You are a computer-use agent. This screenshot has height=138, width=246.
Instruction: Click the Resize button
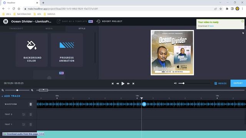pos(220,84)
